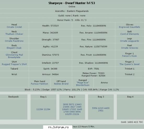Click The Queen's Jewel ring link
Viewport: 144px width, 129px height.
(x=129, y=64)
